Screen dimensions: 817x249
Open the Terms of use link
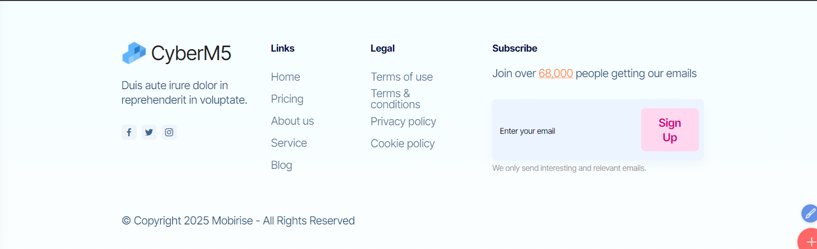pos(402,77)
